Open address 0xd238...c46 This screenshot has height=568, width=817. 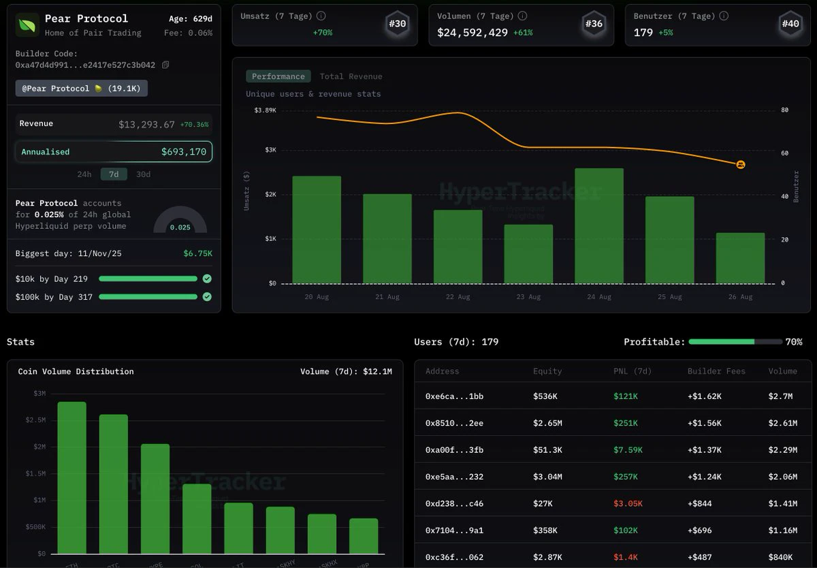point(454,503)
